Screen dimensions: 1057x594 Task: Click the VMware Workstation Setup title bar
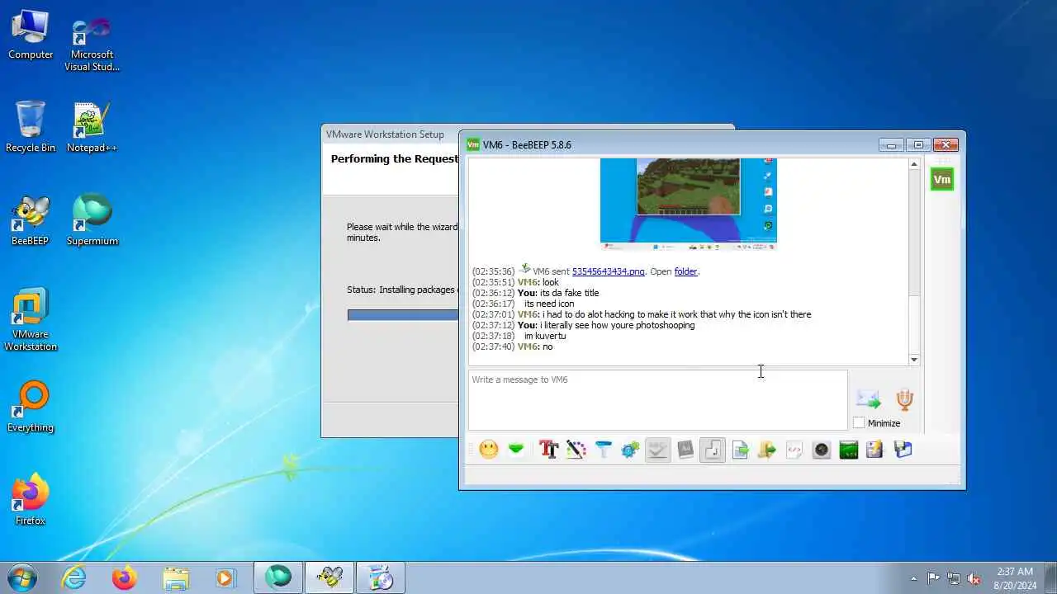[390, 134]
